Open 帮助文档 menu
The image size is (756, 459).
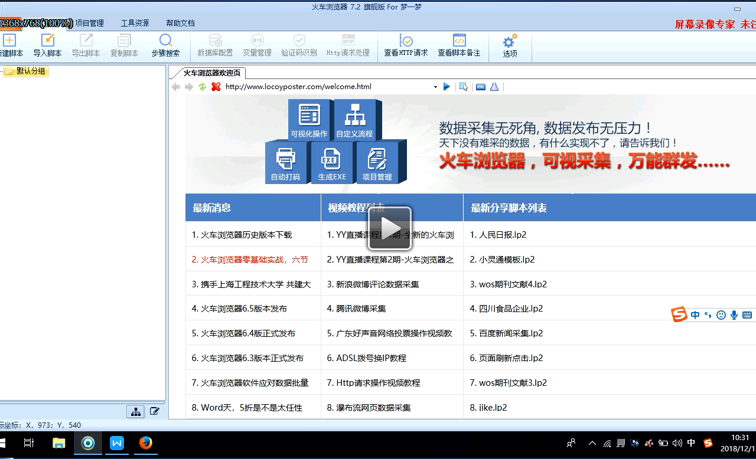[180, 23]
